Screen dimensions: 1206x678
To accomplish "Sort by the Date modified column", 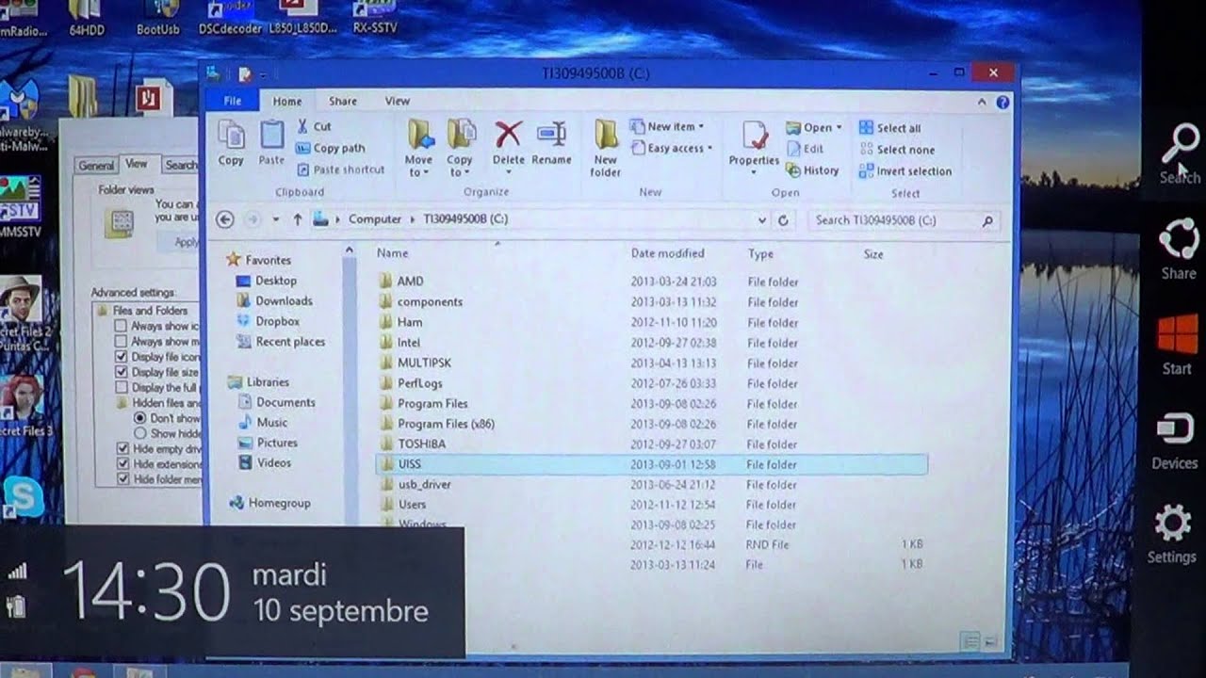I will (667, 253).
